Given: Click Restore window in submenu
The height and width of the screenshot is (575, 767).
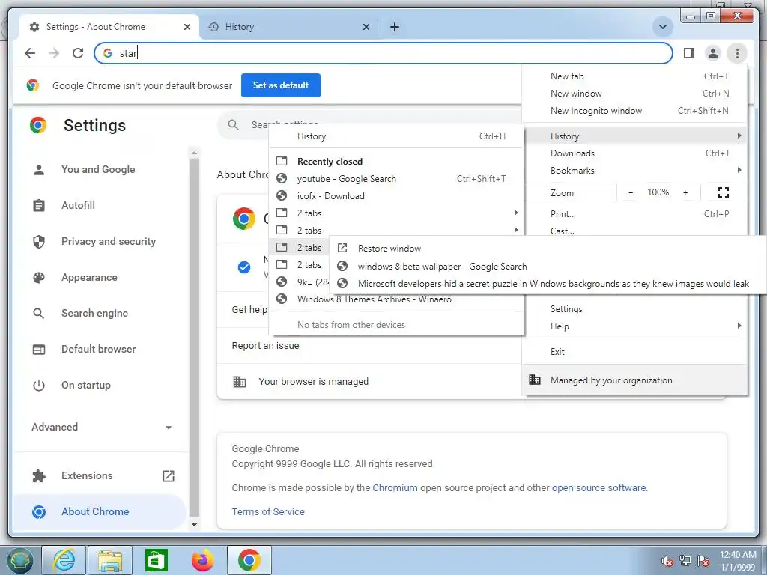Looking at the screenshot, I should coord(548,249).
